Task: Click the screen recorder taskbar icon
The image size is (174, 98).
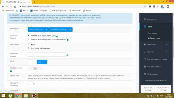Action: pyautogui.click(x=34, y=96)
